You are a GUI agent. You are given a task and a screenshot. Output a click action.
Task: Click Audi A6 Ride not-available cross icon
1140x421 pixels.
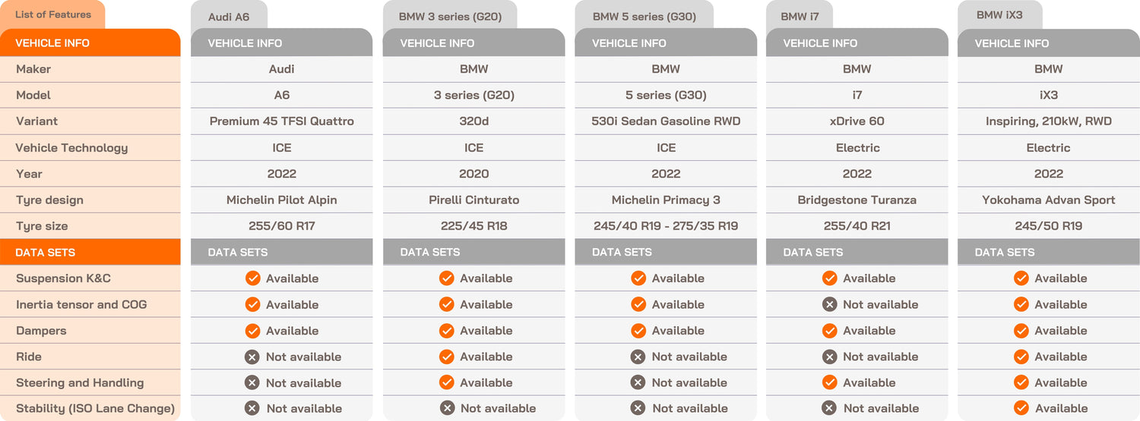pyautogui.click(x=252, y=357)
